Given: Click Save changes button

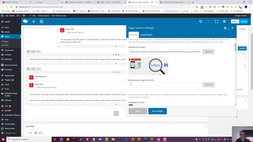Looking at the screenshot, I should tap(157, 111).
